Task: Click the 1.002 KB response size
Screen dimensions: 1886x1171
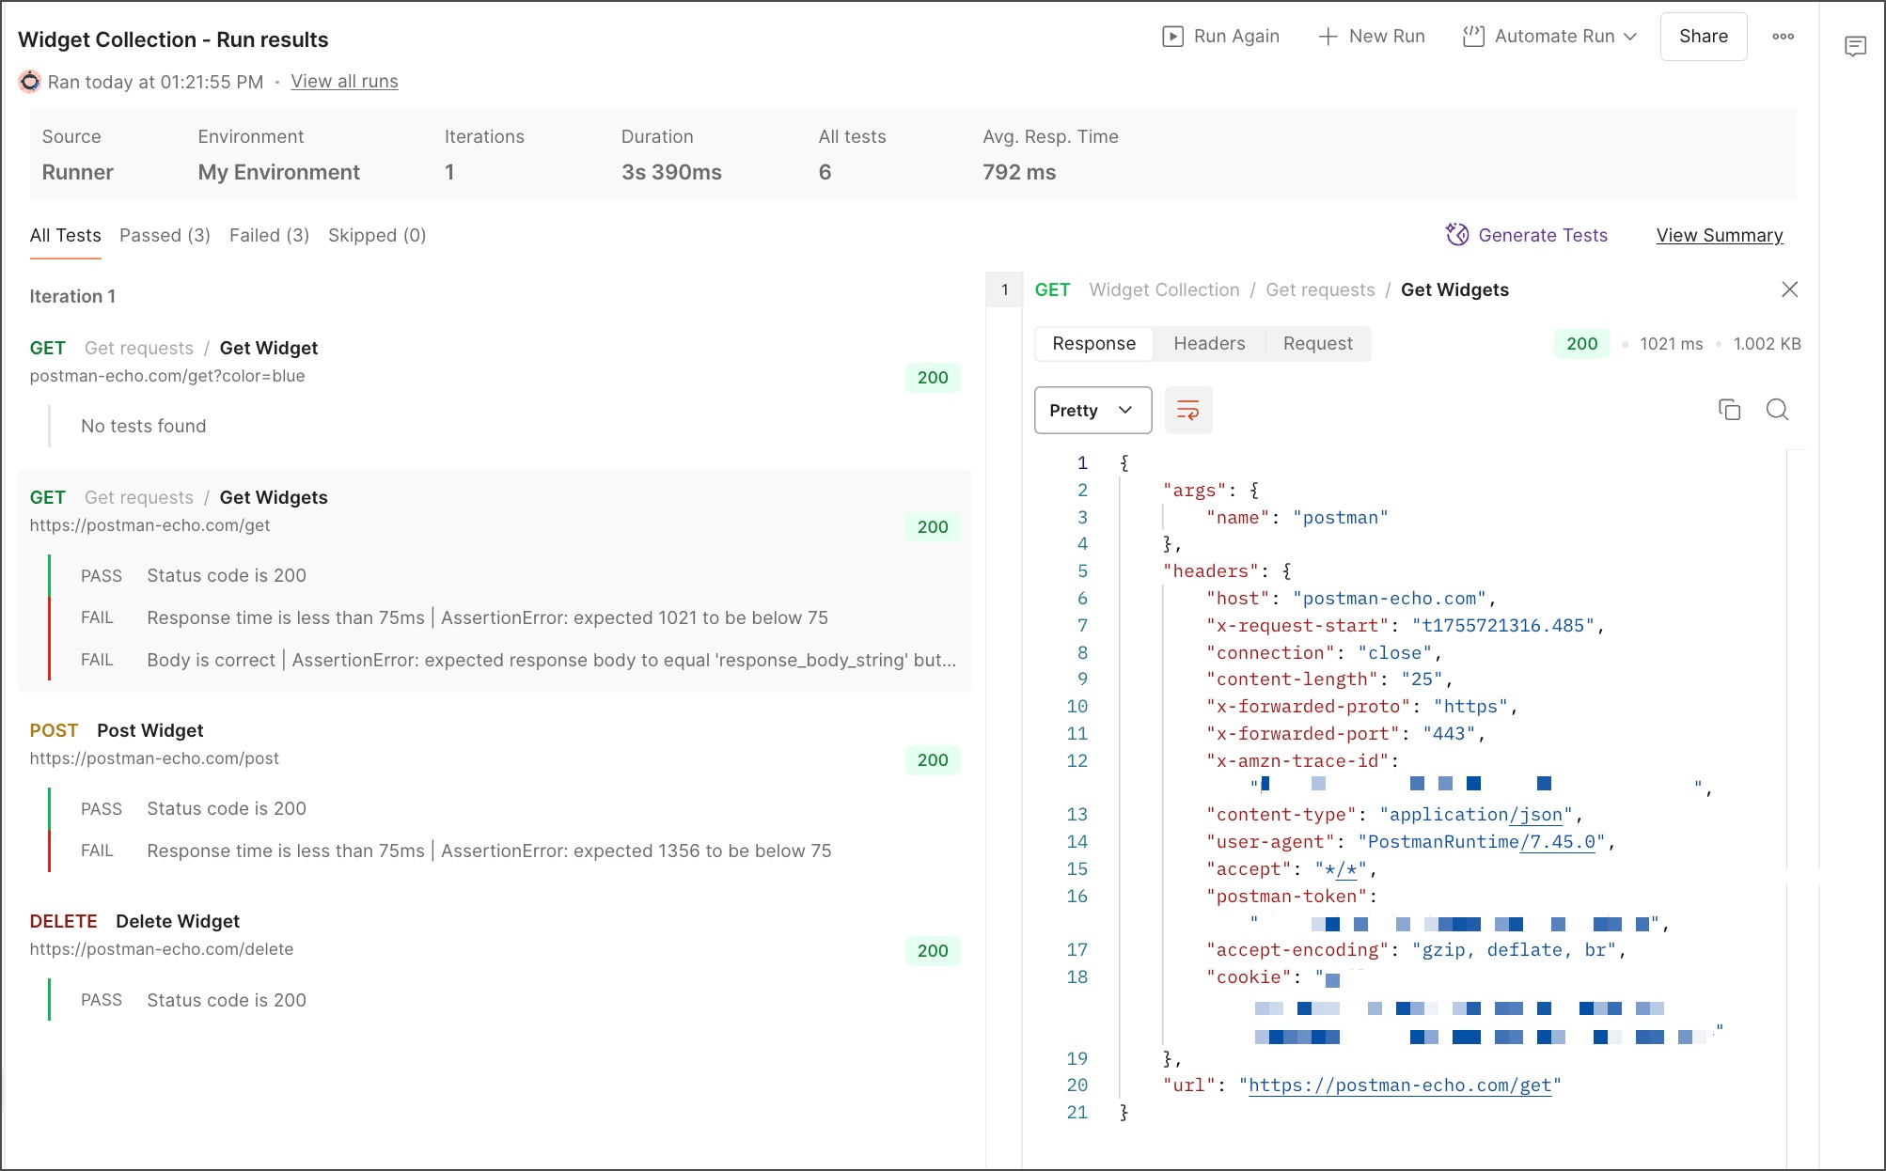Action: [1767, 344]
